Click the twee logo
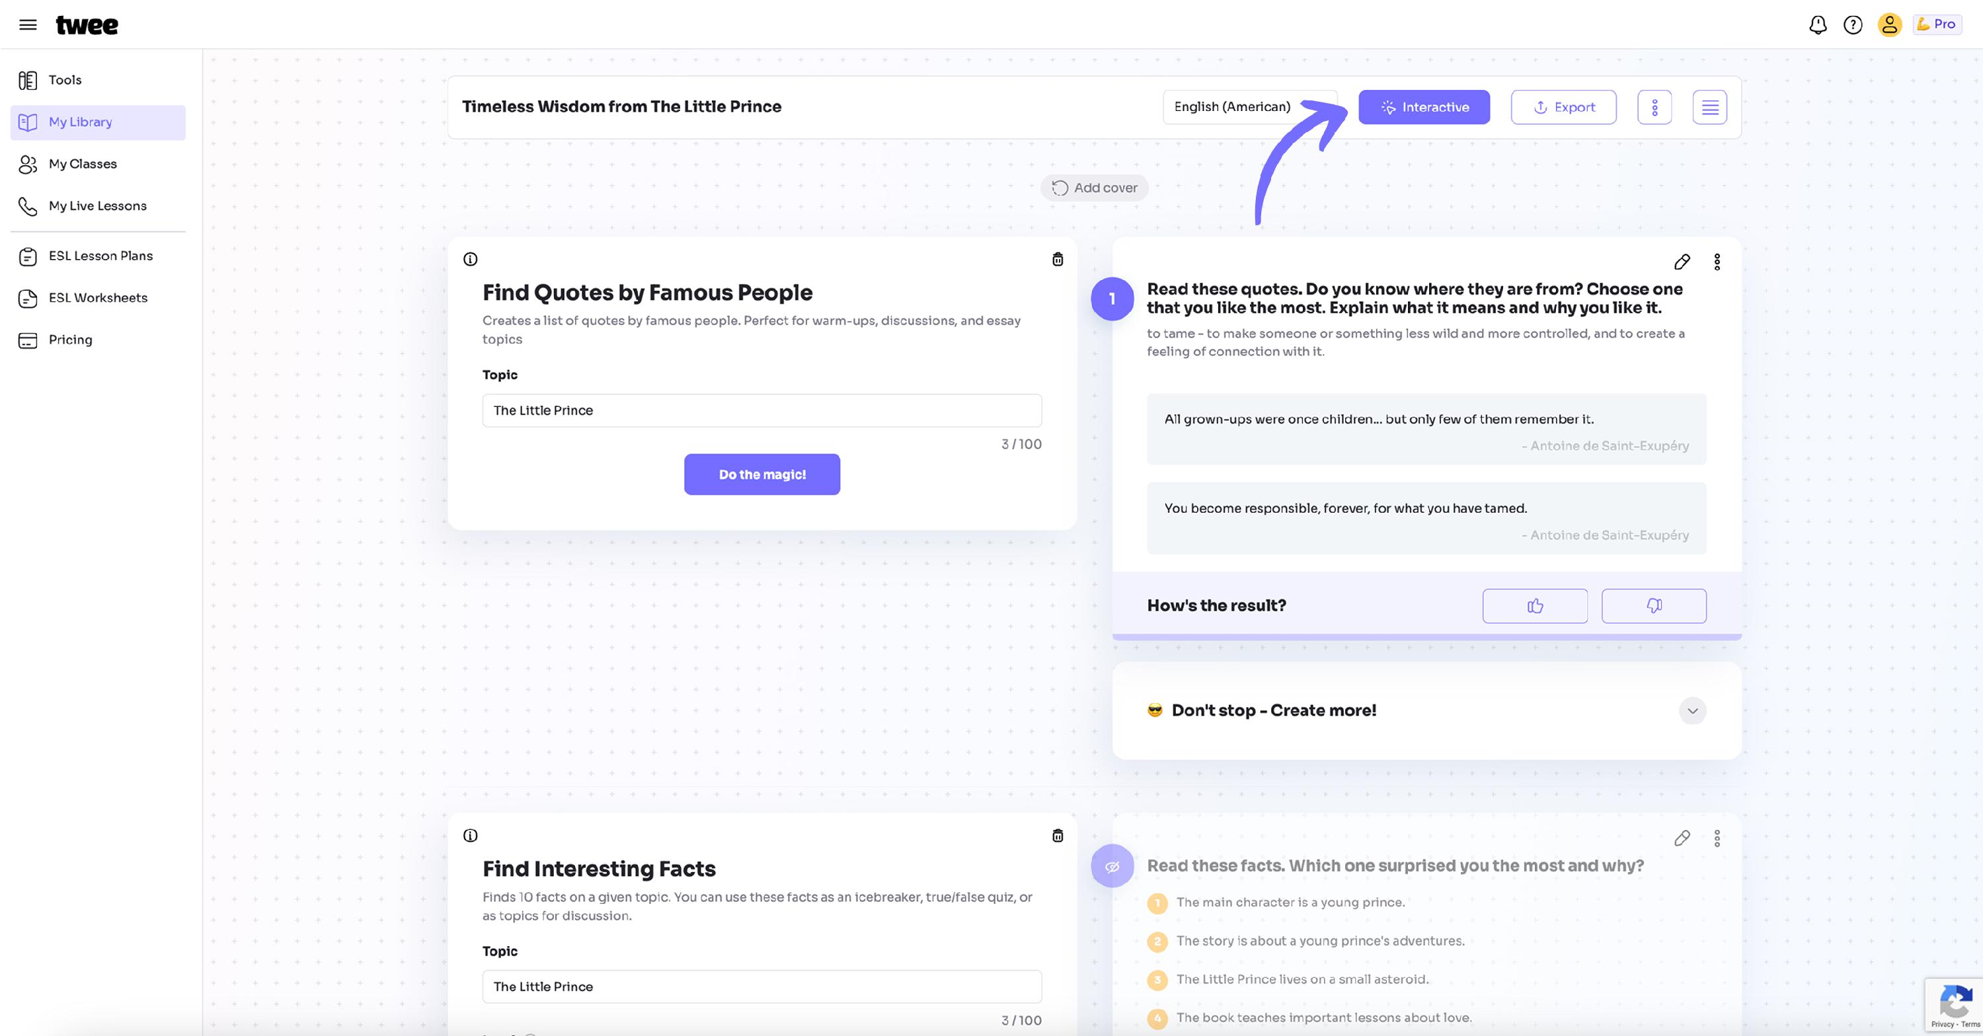 click(x=87, y=25)
